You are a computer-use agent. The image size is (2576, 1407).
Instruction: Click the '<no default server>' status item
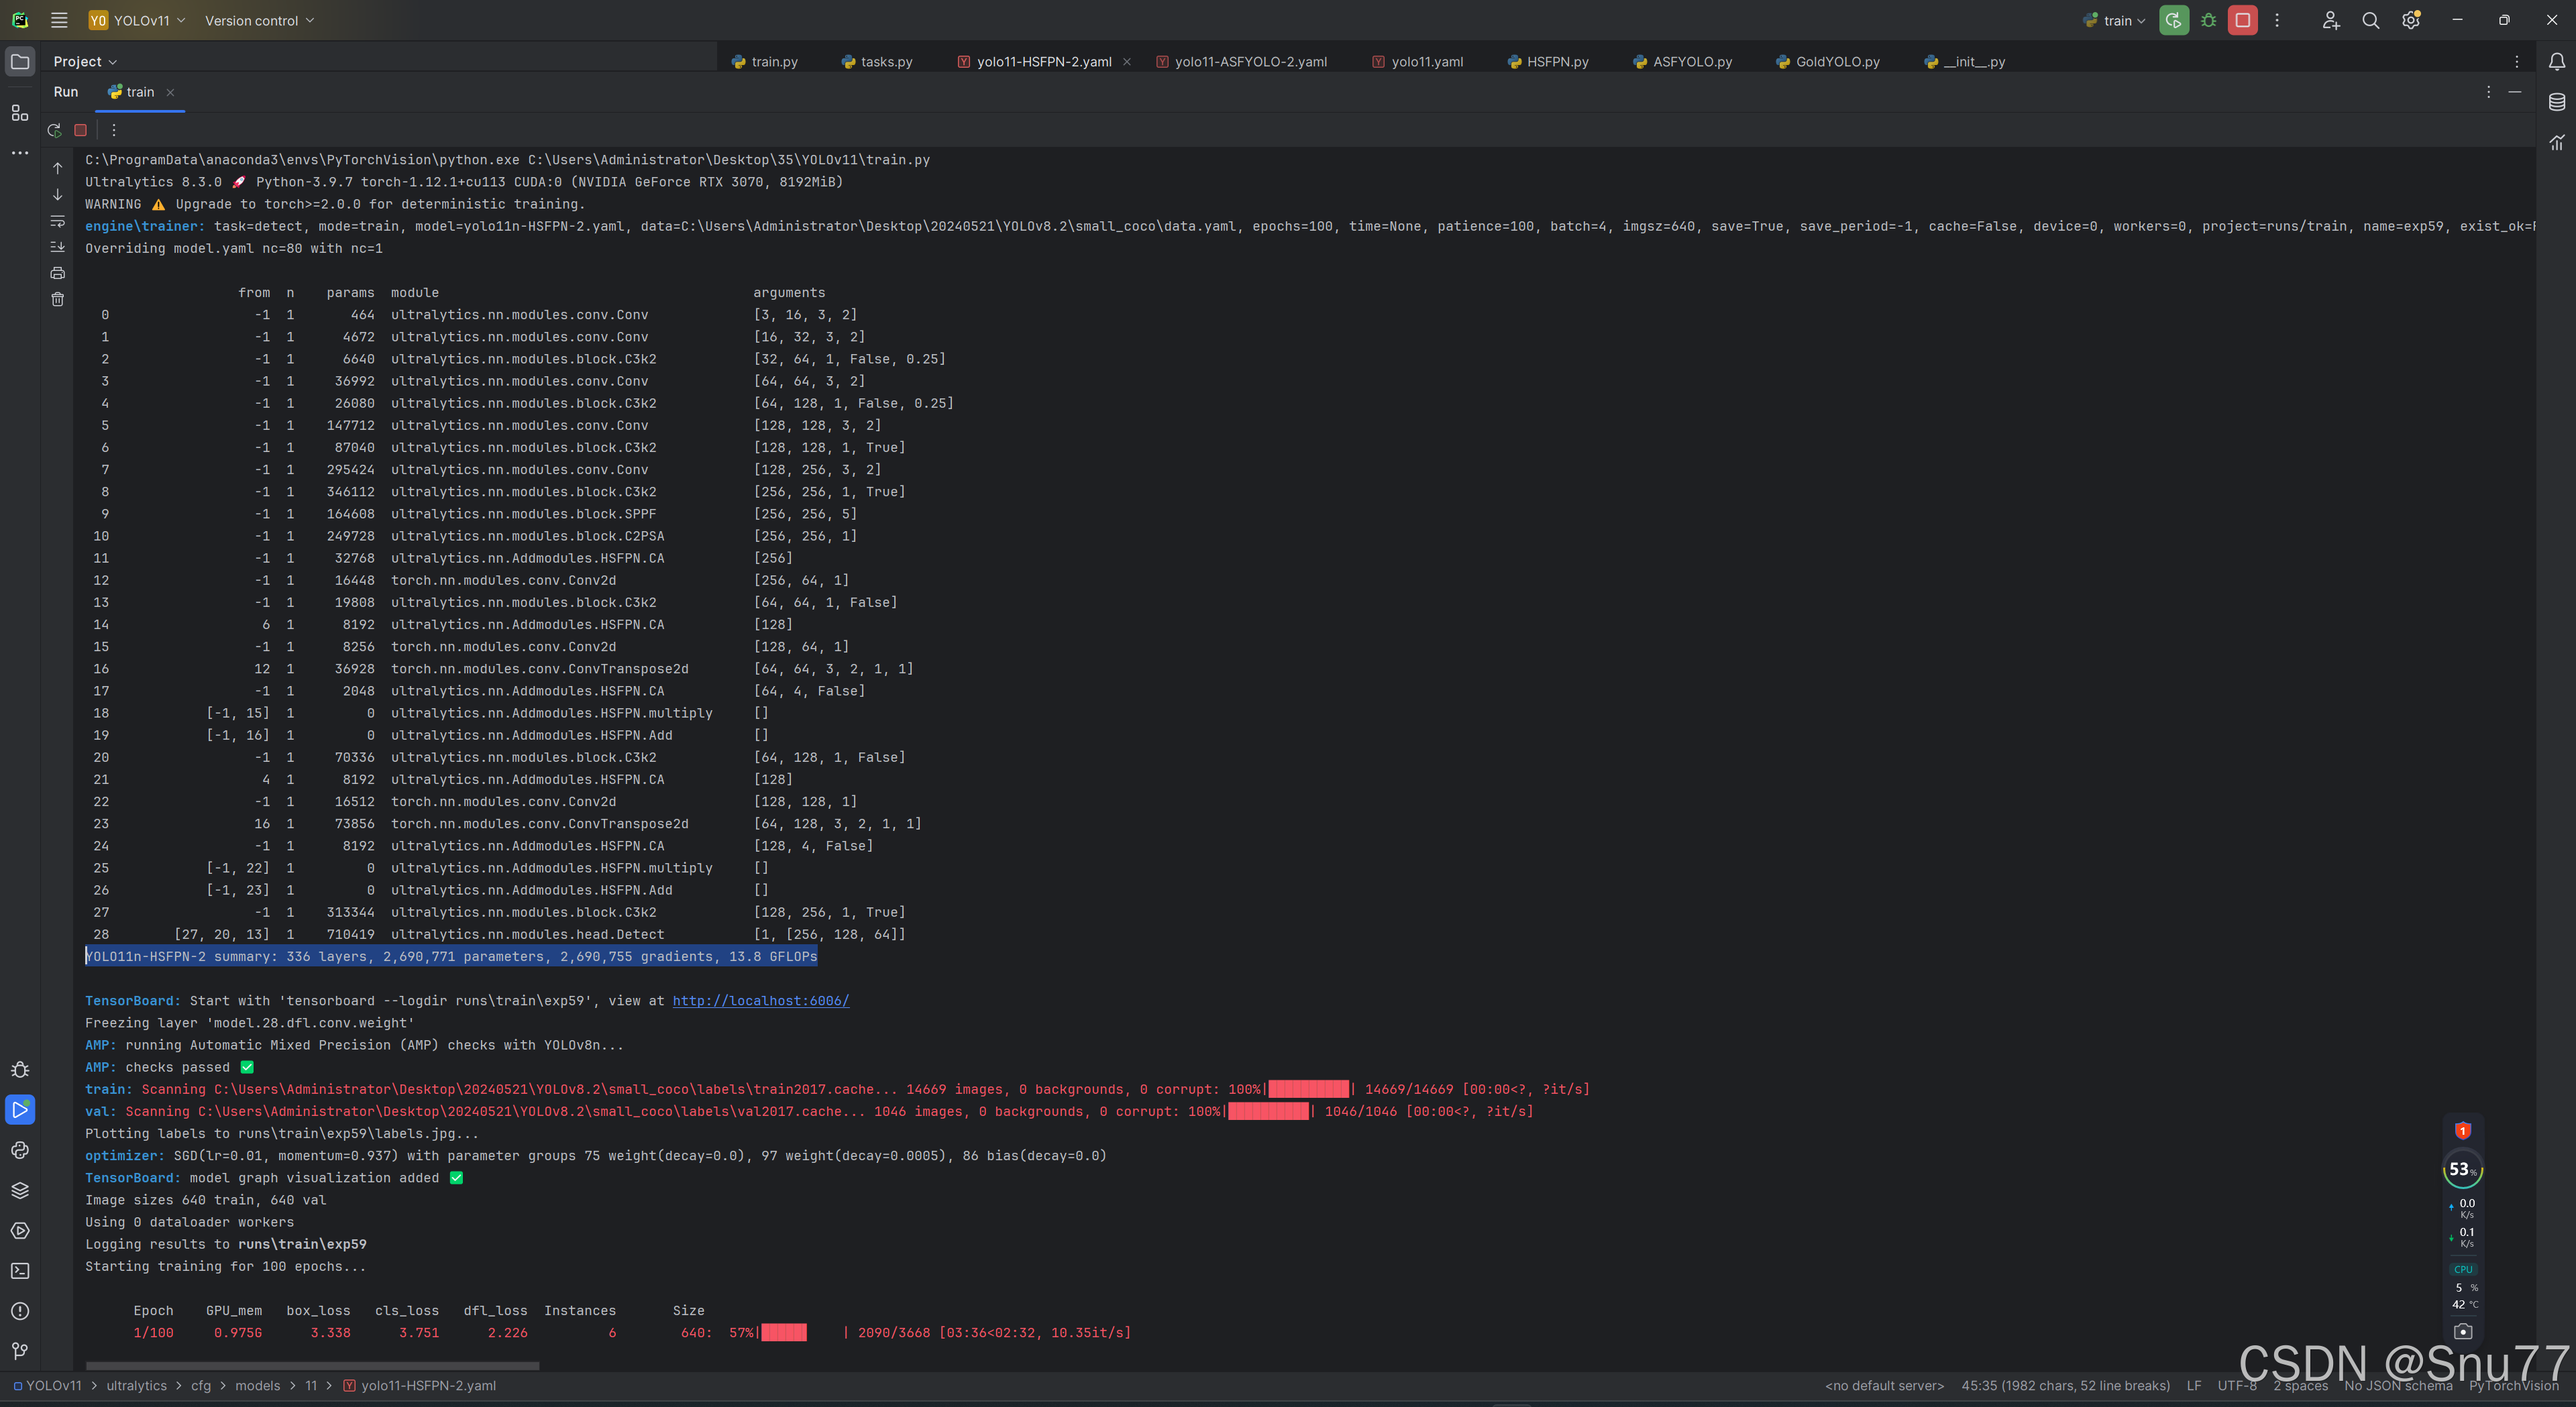1884,1385
